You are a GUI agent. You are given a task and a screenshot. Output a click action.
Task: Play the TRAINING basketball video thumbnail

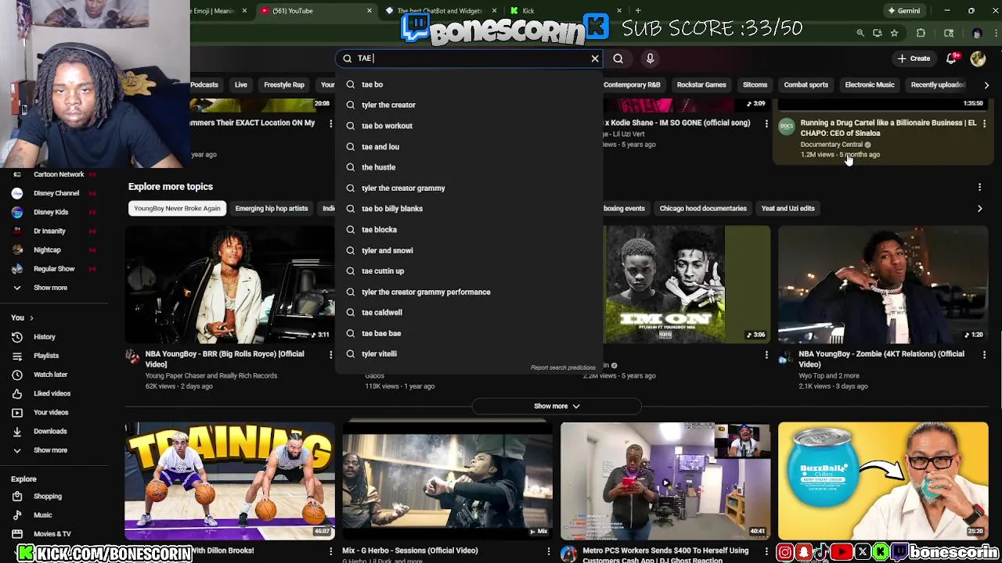click(229, 481)
